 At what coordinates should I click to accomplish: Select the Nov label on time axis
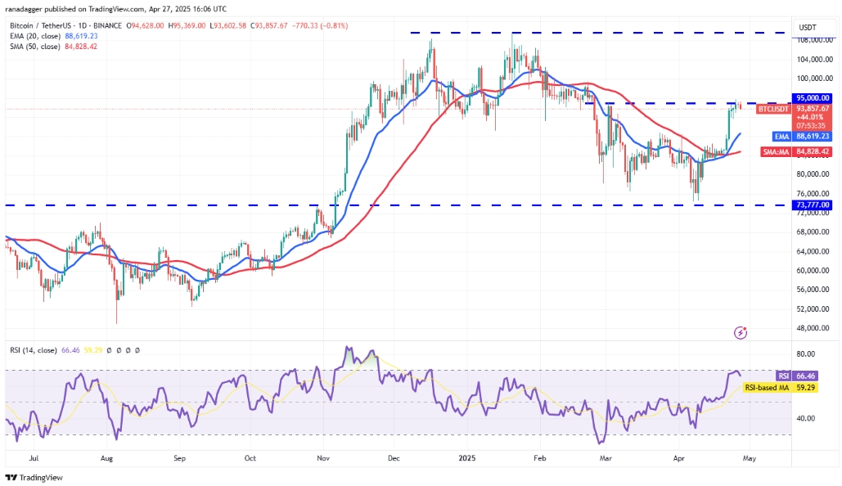pyautogui.click(x=323, y=458)
